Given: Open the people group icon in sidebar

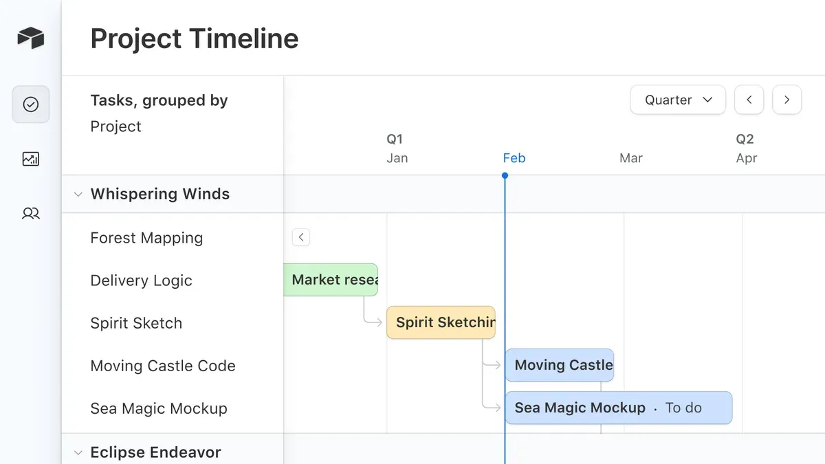Looking at the screenshot, I should 31,214.
